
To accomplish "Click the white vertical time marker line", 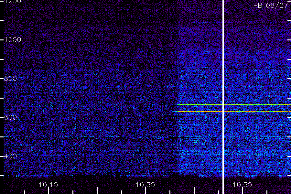I will click(223, 97).
